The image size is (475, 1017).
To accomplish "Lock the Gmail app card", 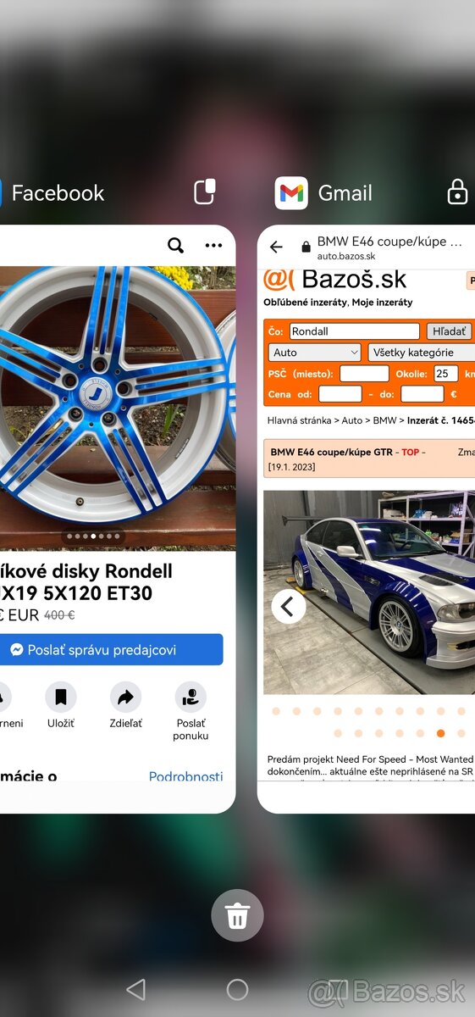I will point(457,192).
